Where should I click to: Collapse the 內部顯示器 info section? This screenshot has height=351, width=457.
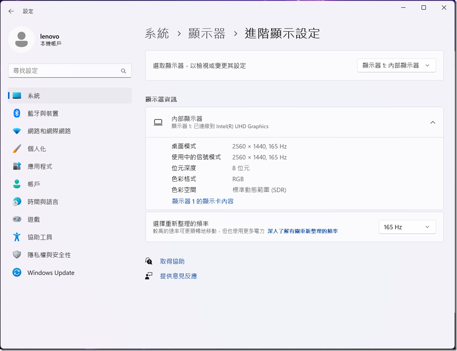click(432, 122)
